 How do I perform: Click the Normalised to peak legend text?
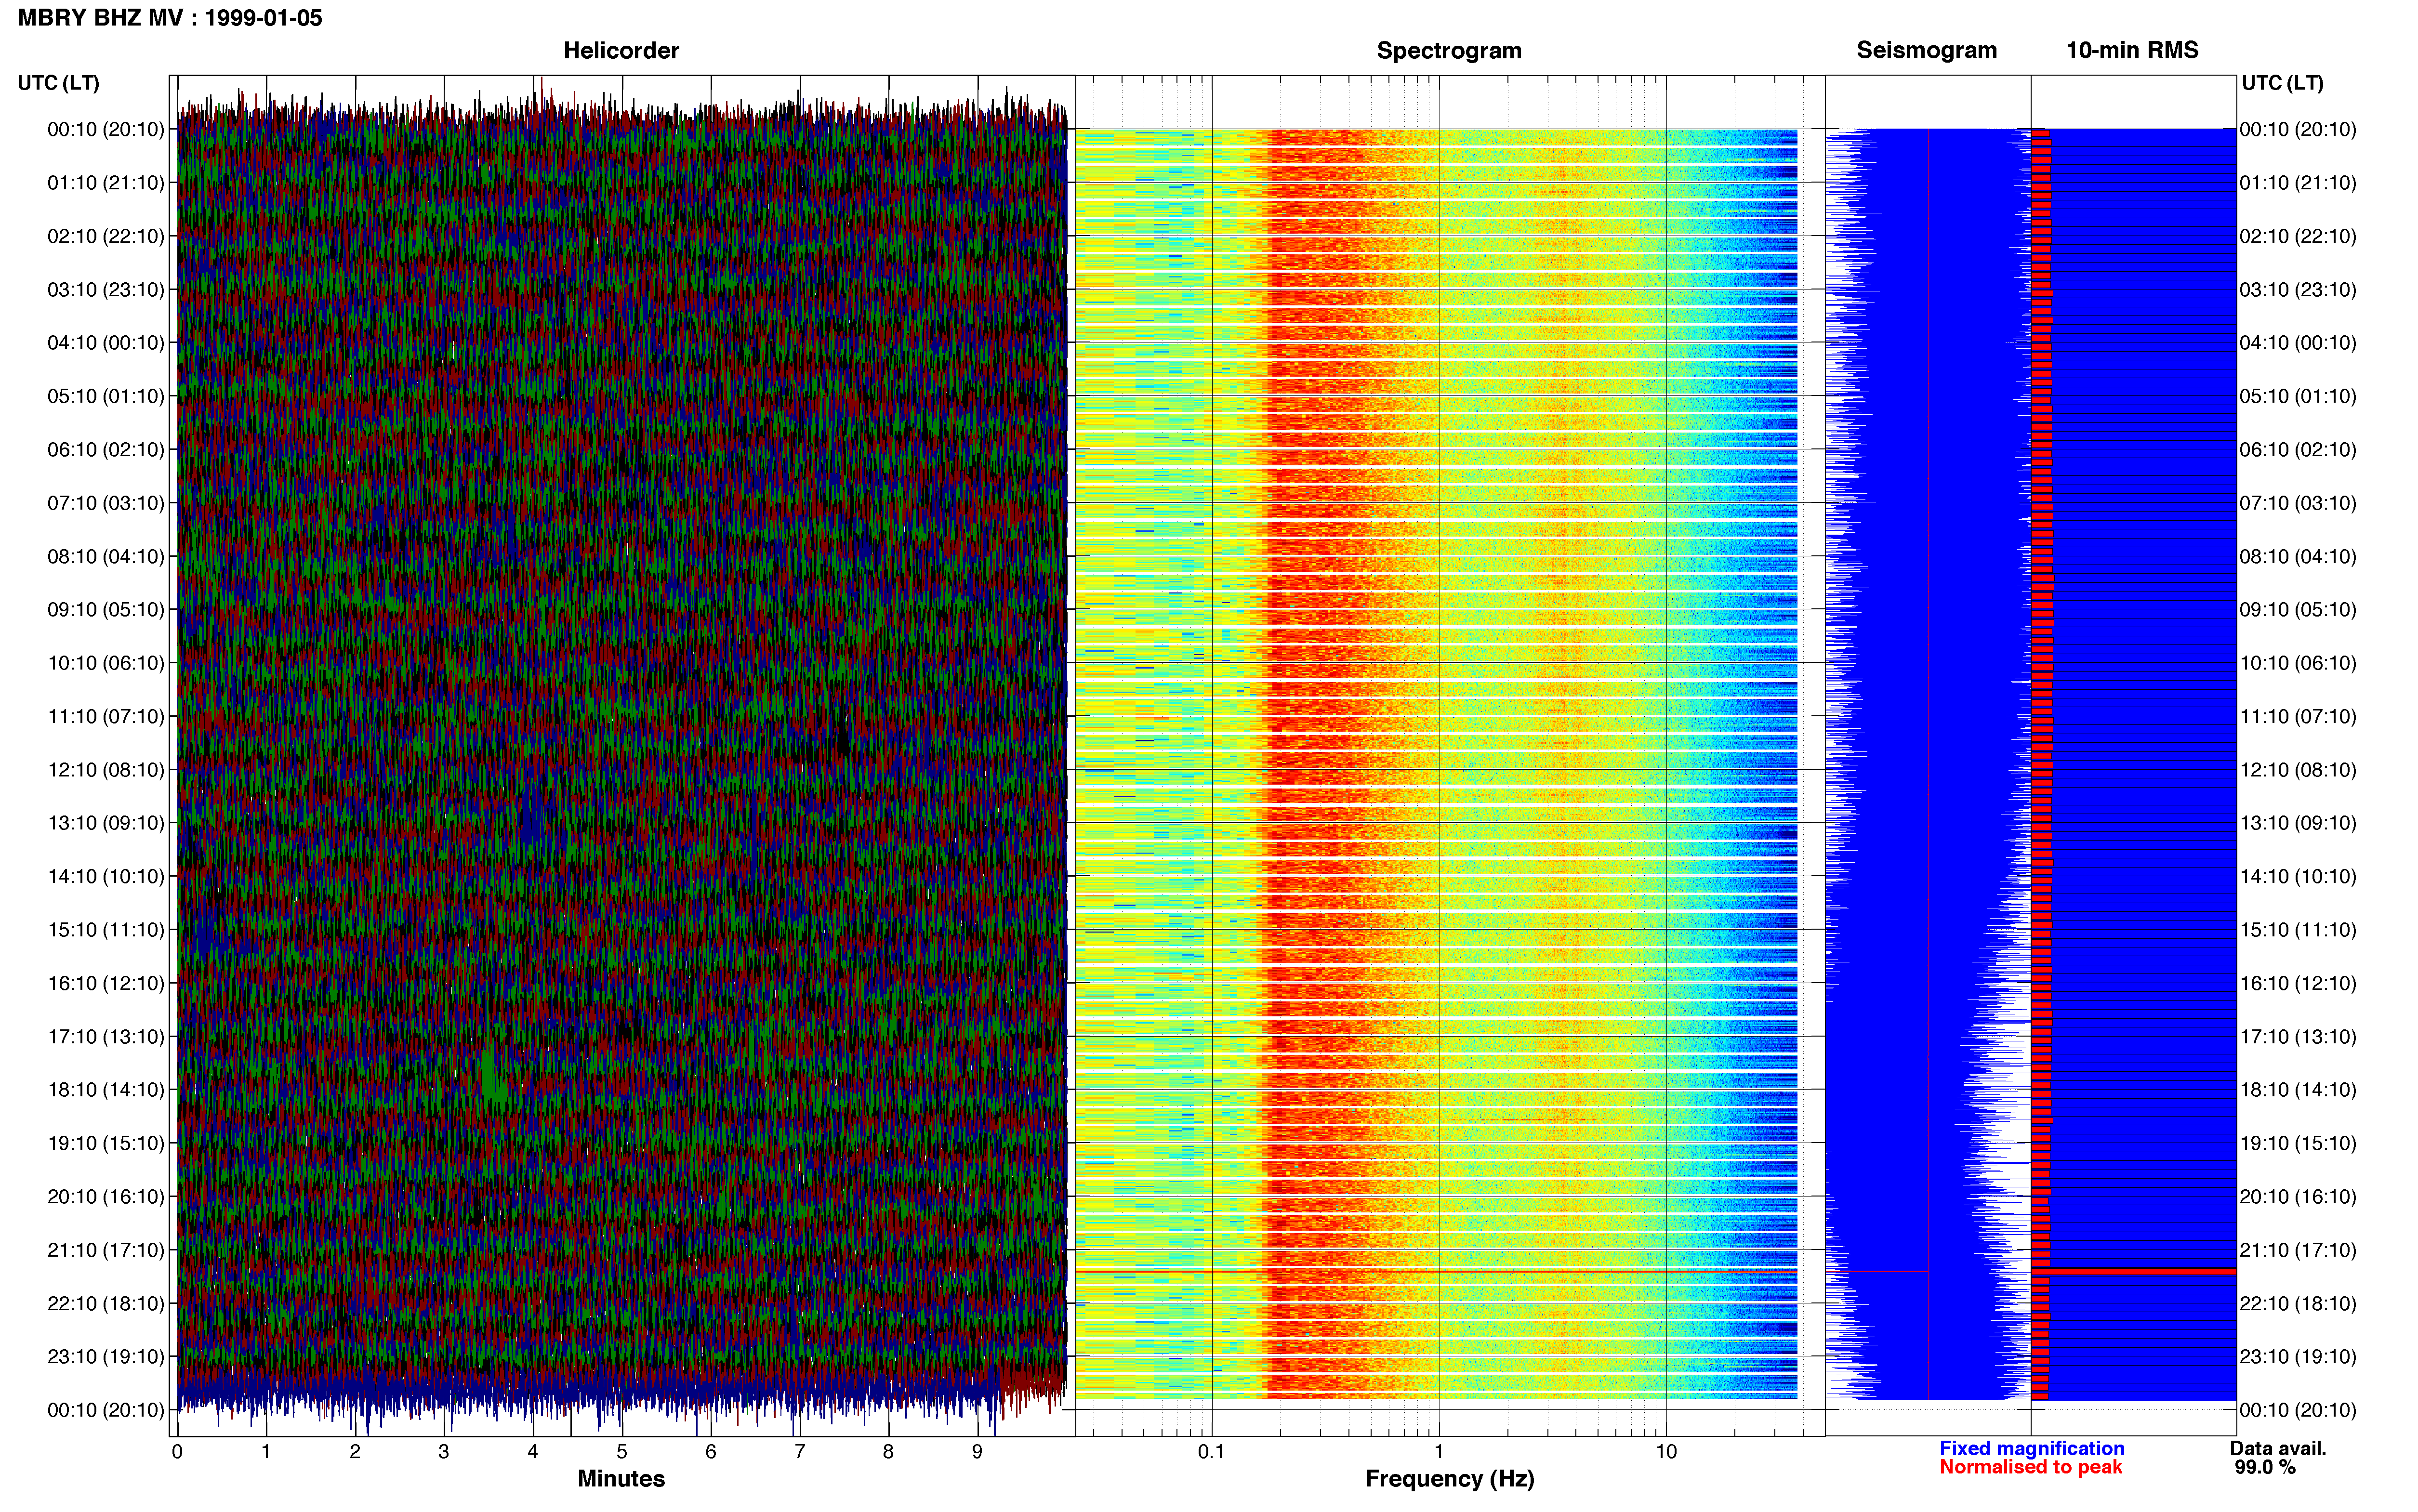[x=2030, y=1467]
